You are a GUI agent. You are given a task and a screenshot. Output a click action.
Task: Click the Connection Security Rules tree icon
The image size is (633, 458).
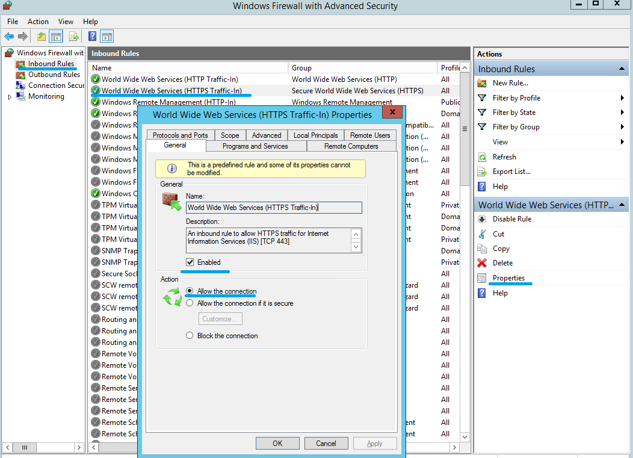pos(20,85)
